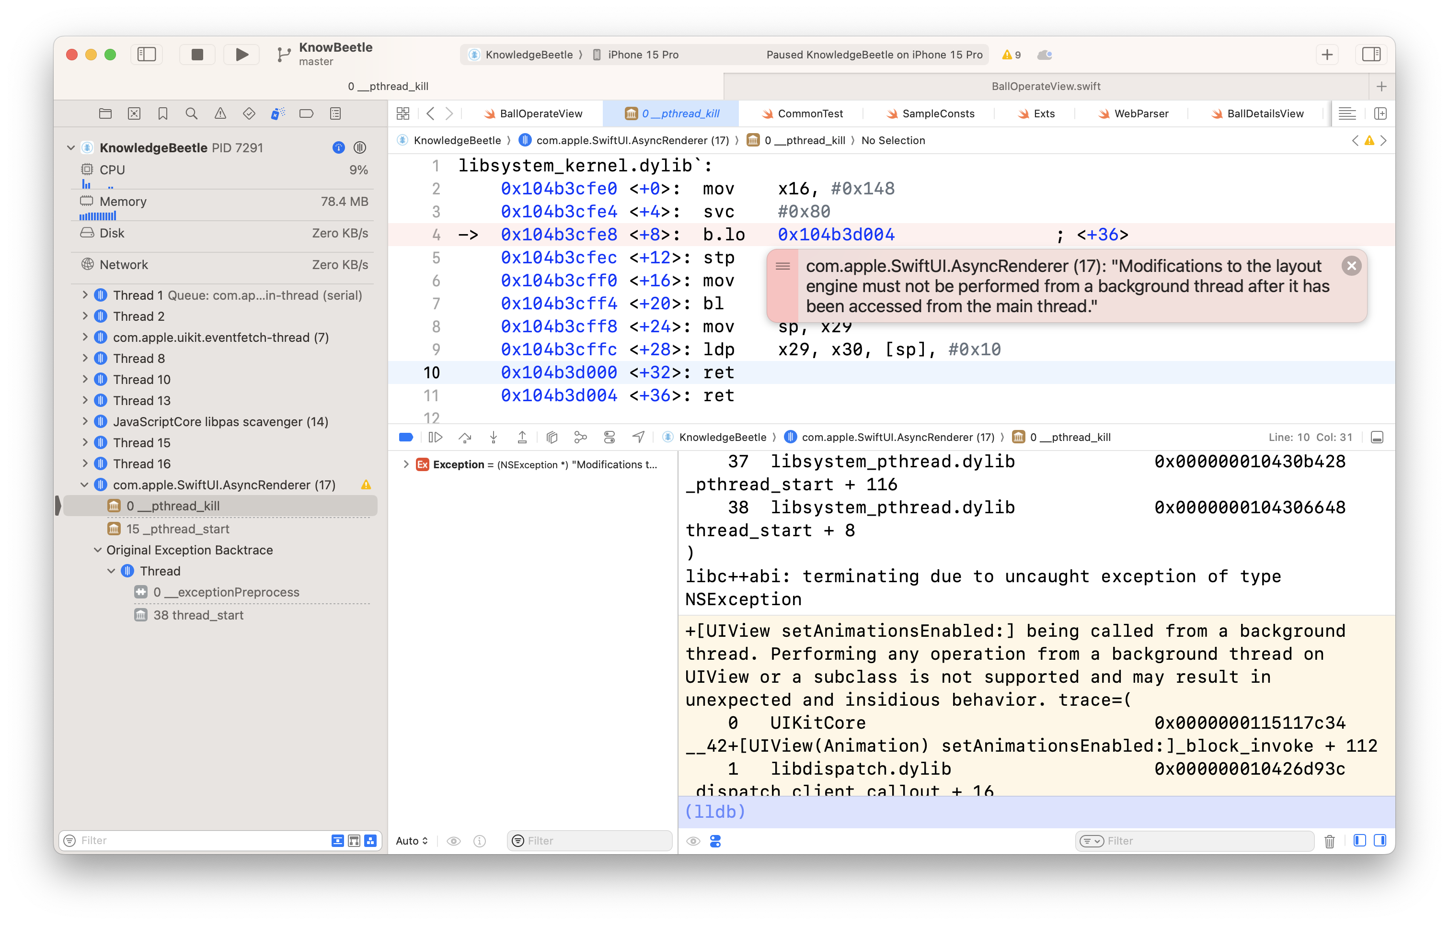1449x925 pixels.
Task: Expand Thread 2 disclosure arrow
Action: click(85, 316)
